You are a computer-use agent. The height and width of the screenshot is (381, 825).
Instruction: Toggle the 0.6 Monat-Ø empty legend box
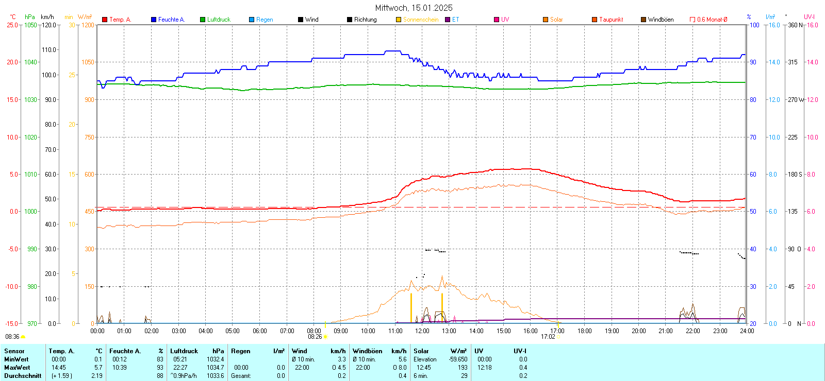692,20
